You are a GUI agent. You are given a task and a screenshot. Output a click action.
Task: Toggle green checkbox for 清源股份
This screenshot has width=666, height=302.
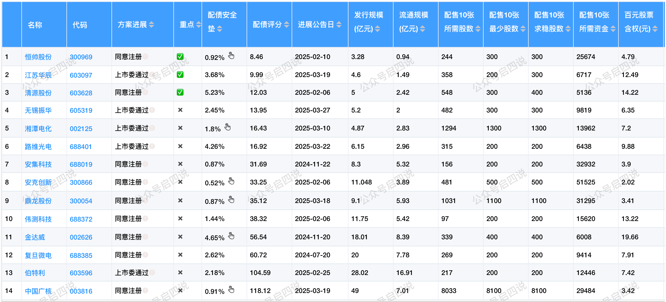click(x=180, y=92)
